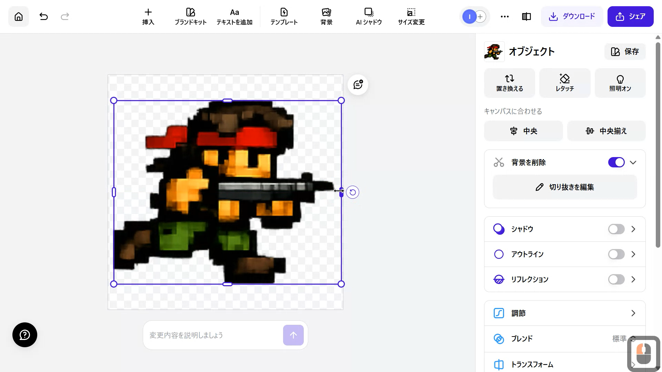Enable the リフレクション toggle
Image resolution: width=662 pixels, height=372 pixels.
616,279
